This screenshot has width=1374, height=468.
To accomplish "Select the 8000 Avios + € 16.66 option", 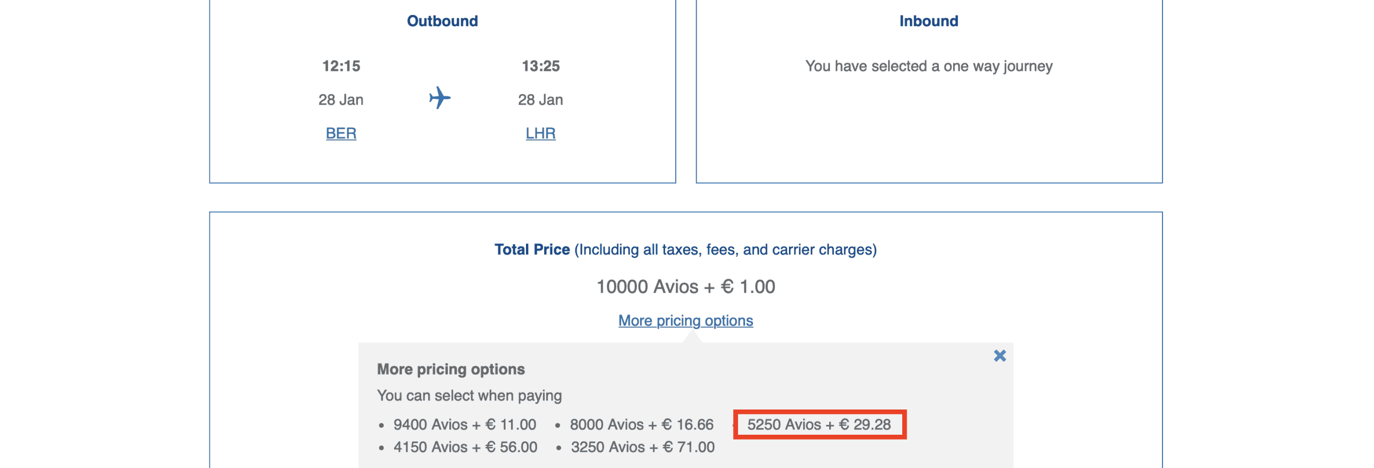I will point(641,425).
